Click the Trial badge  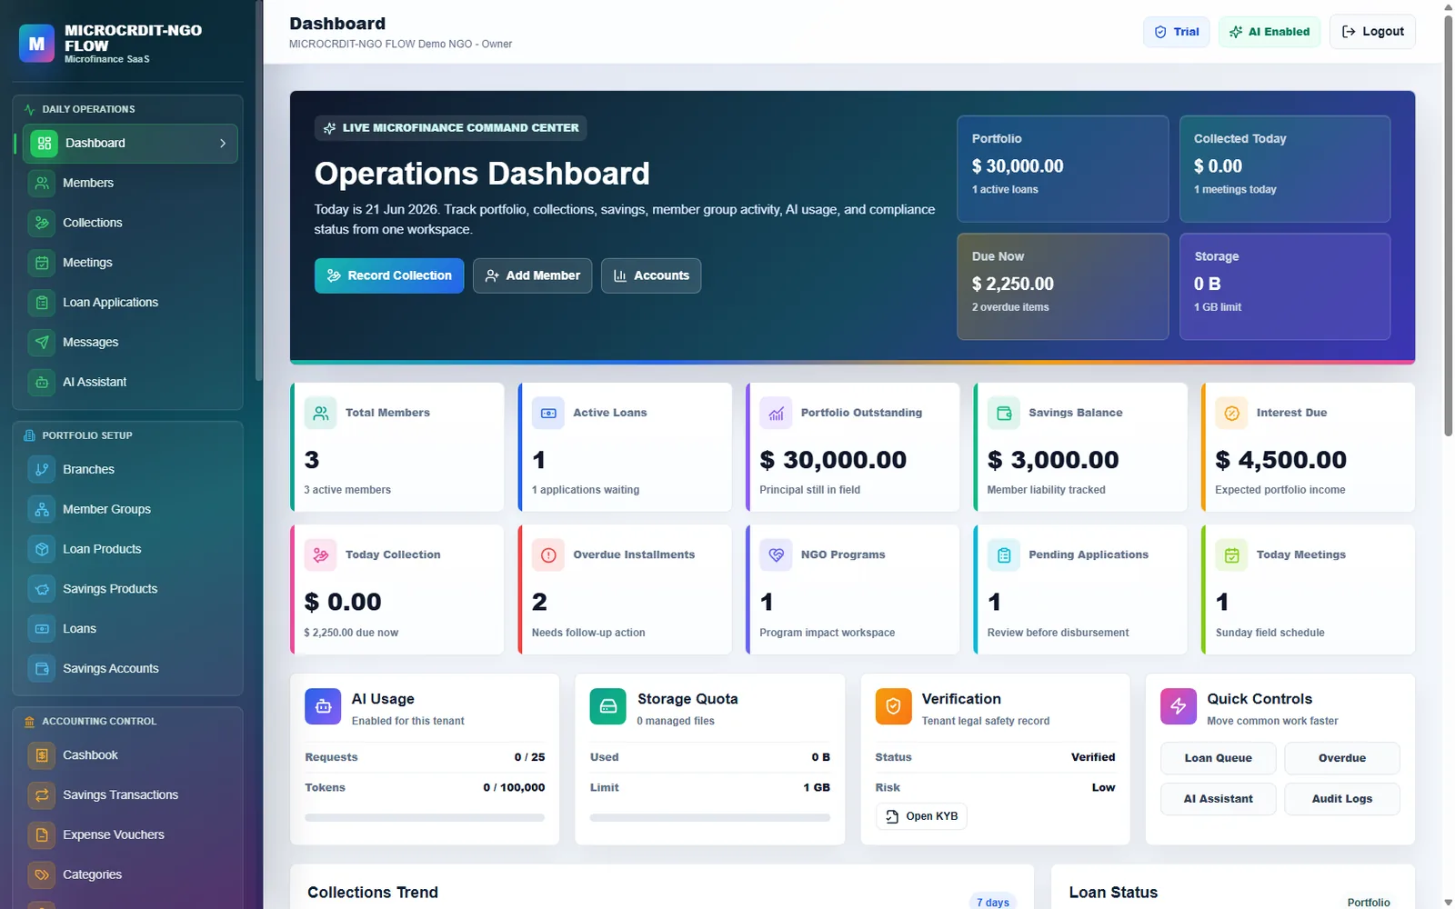(1176, 32)
